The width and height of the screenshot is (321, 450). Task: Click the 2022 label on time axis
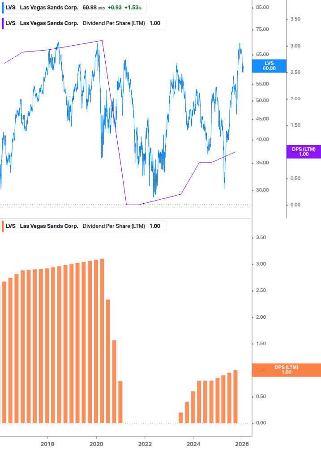click(145, 444)
